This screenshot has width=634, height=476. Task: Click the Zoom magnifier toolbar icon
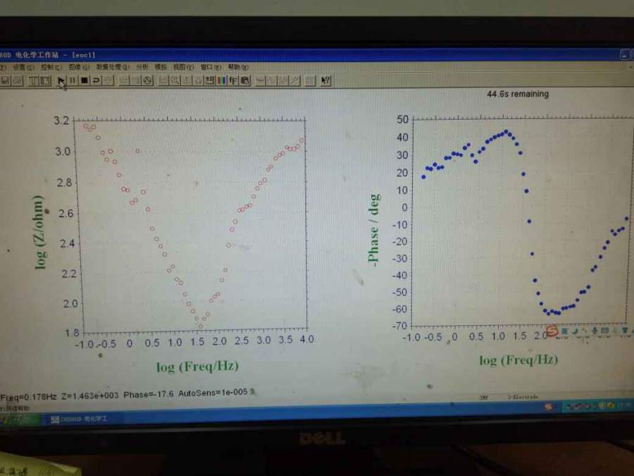tap(175, 80)
